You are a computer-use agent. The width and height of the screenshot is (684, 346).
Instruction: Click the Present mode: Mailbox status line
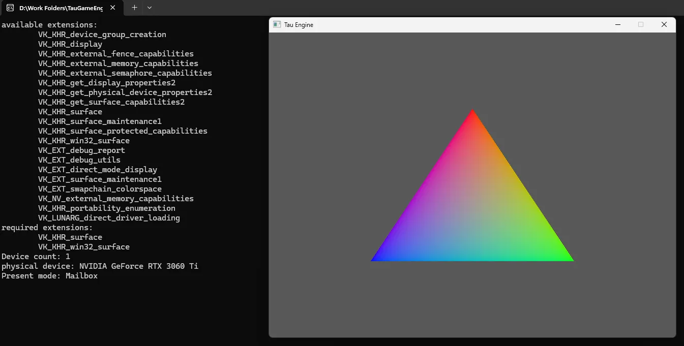pos(49,275)
